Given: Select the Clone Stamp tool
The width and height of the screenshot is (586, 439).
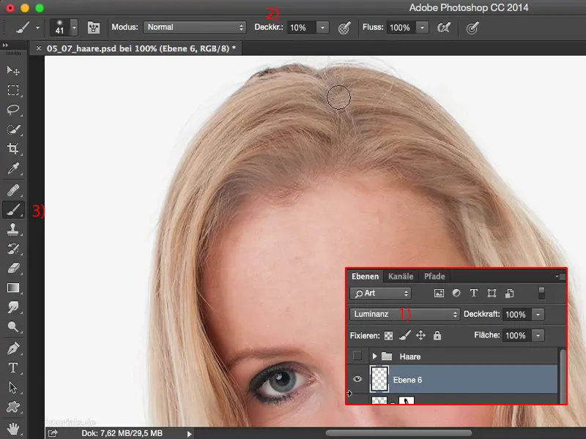Looking at the screenshot, I should [x=13, y=229].
